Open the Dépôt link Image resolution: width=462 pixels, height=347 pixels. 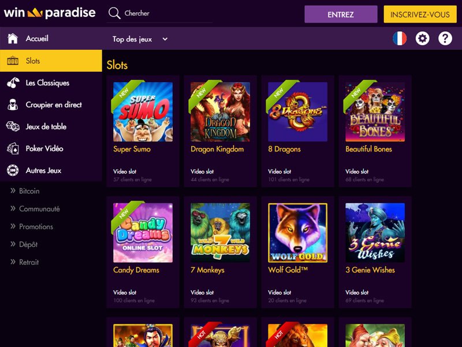pyautogui.click(x=28, y=244)
